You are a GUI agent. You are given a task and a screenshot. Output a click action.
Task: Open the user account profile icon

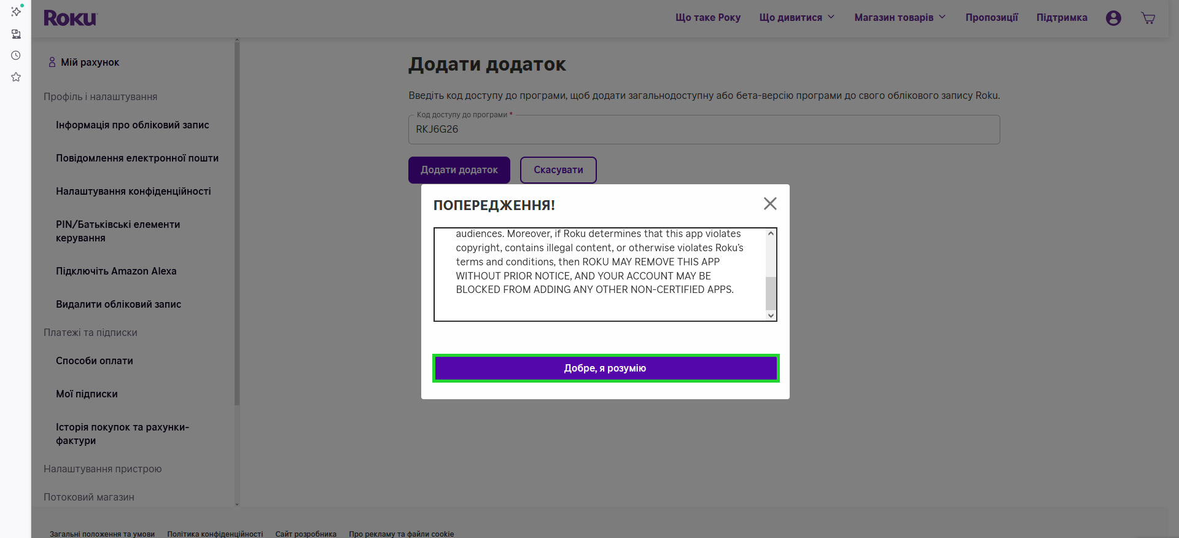1113,18
